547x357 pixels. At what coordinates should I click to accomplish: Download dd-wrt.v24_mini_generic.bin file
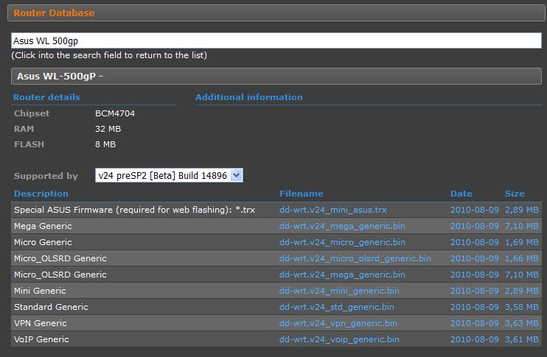coord(339,291)
